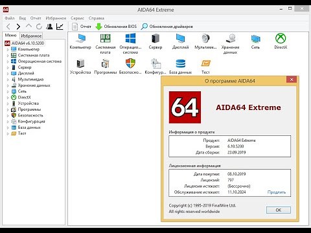Minimize the AIDA64 Extreme window
The image size is (311, 233).
[x=281, y=9]
